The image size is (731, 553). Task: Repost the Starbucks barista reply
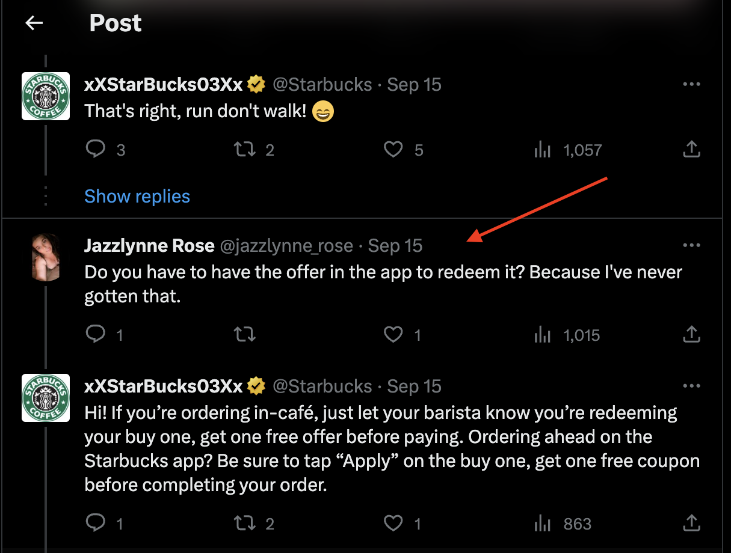pos(244,524)
